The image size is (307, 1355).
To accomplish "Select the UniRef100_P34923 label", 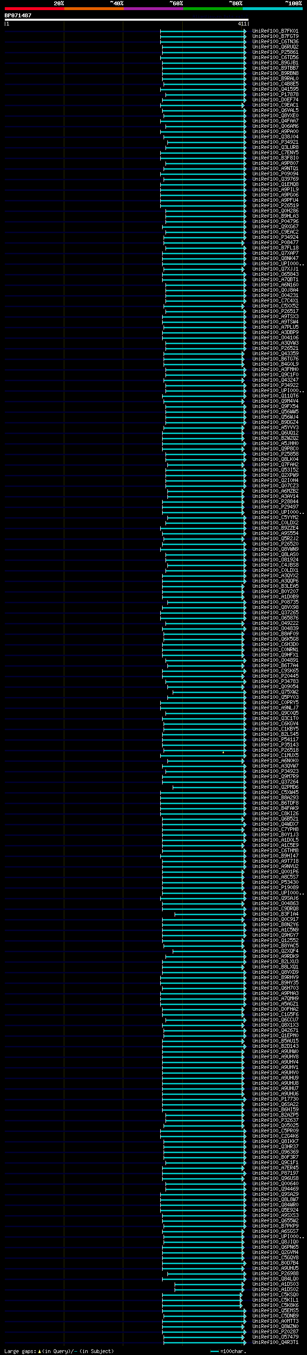I will pyautogui.click(x=275, y=771).
